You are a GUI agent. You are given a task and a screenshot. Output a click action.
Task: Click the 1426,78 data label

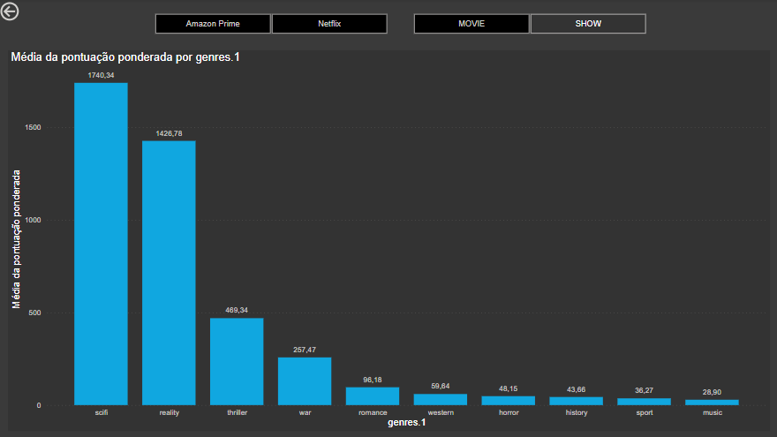[169, 134]
